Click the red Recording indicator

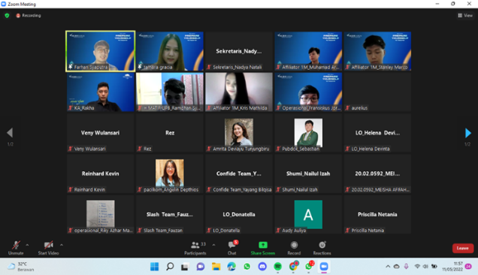[x=29, y=15]
